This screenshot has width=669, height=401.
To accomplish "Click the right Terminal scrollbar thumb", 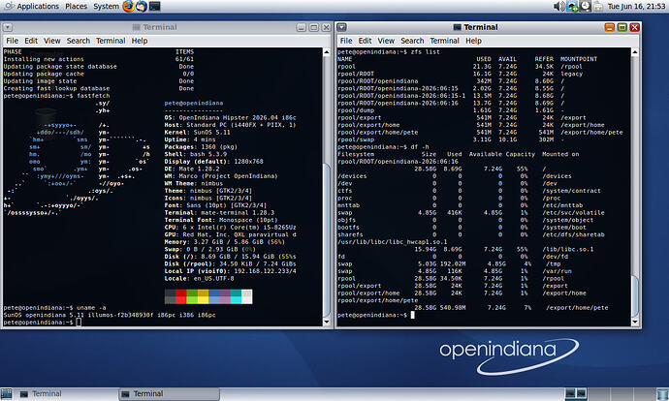I will point(635,295).
